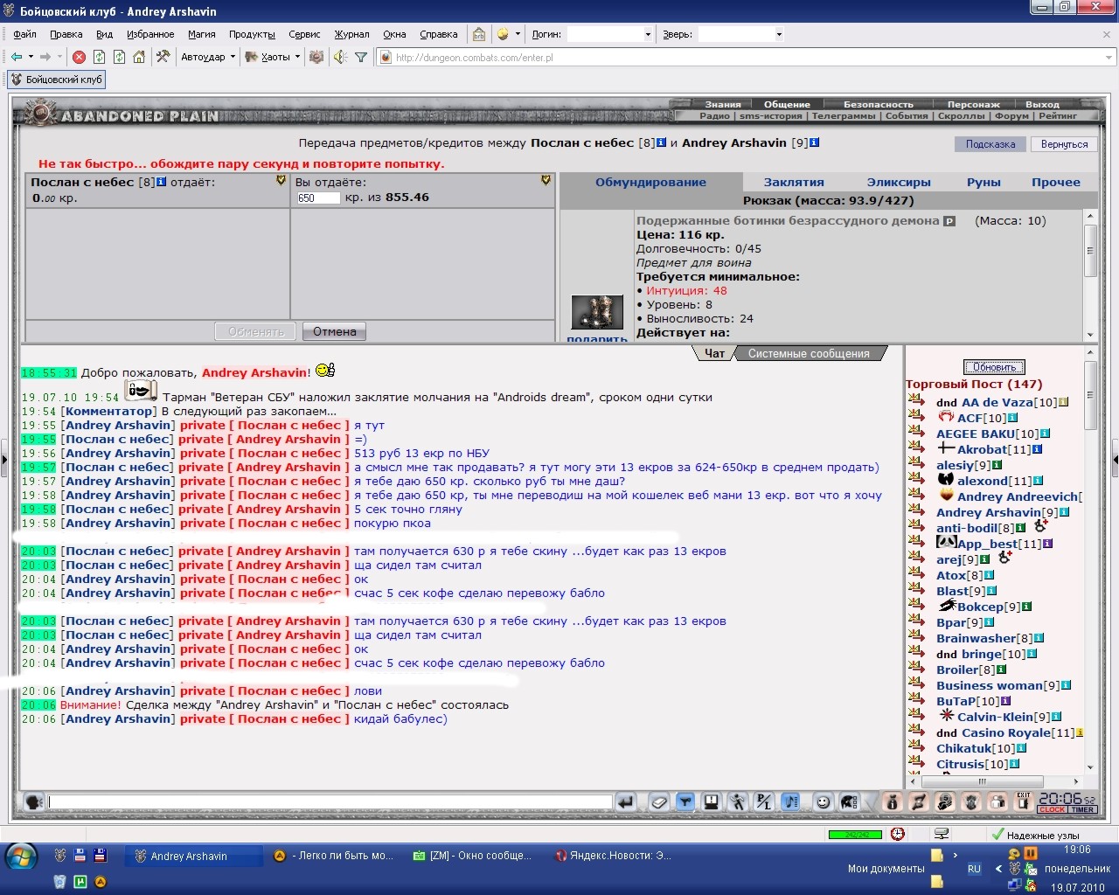Click the crossed hammers tools icon
The height and width of the screenshot is (895, 1119).
point(163,57)
